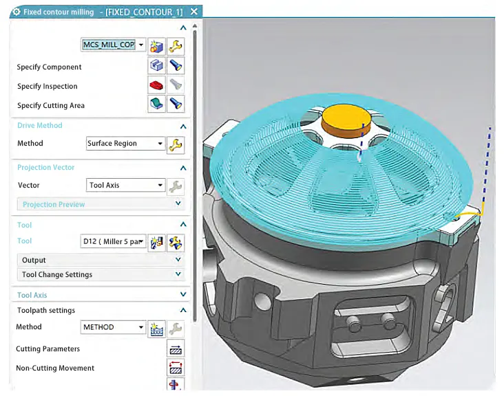Click the edit tool icon beside D12
The width and height of the screenshot is (504, 398).
point(176,243)
